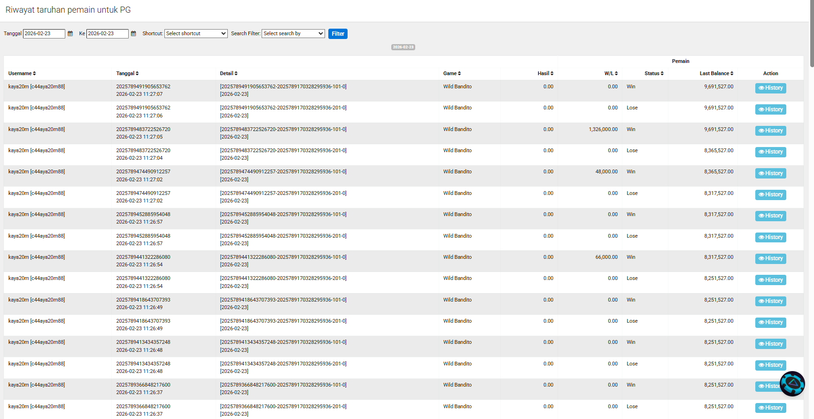View History for 11:26:49 Win row

click(x=770, y=302)
